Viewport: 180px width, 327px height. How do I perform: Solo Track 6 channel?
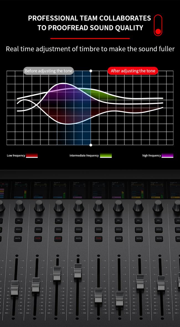coord(78,229)
